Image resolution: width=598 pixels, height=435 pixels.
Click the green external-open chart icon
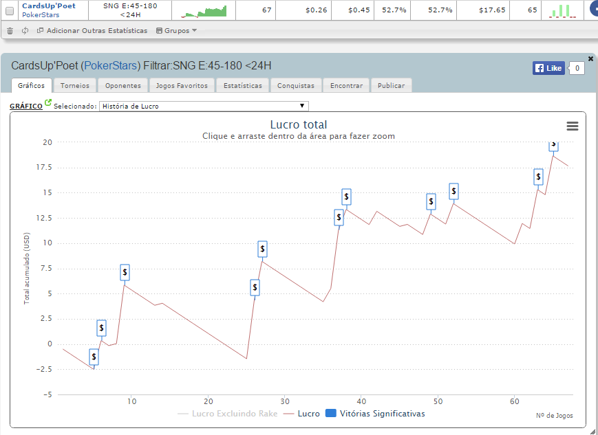click(x=47, y=102)
